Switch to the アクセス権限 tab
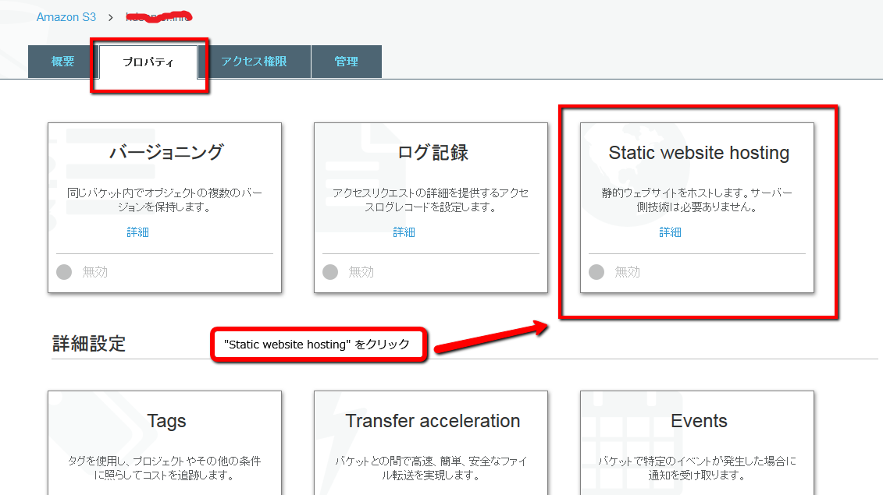 (254, 62)
